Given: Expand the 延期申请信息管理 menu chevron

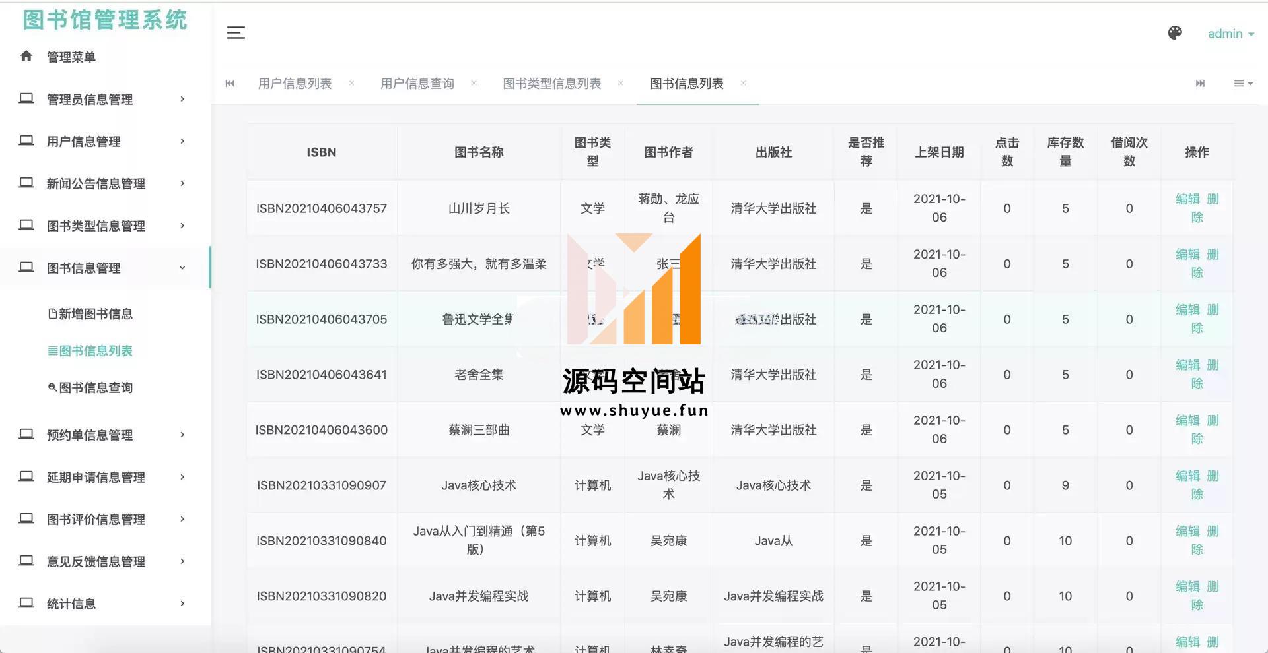Looking at the screenshot, I should tap(182, 477).
